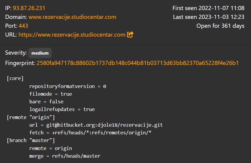Click the logallrefupdates = true line
Screen dimensions: 251x163
coord(62,109)
